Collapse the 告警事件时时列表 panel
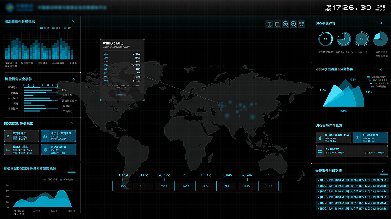Screen dimensions: 391x219 tap(383, 171)
